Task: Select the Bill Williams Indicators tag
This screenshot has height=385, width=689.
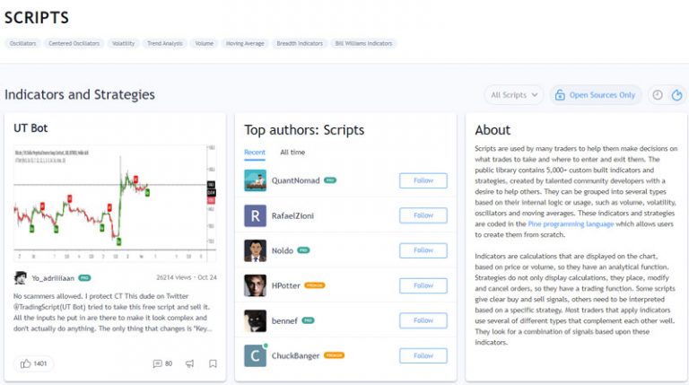Action: 364,43
